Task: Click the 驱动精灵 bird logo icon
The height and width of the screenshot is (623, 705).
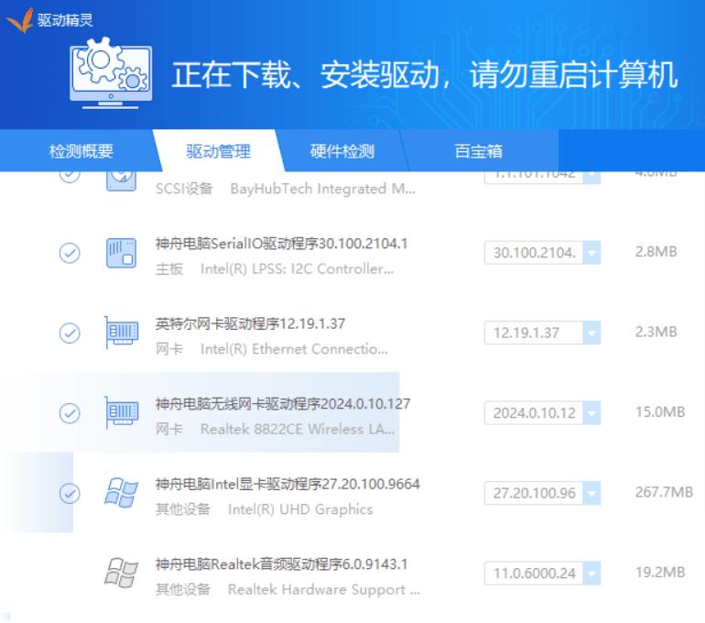Action: (20, 20)
